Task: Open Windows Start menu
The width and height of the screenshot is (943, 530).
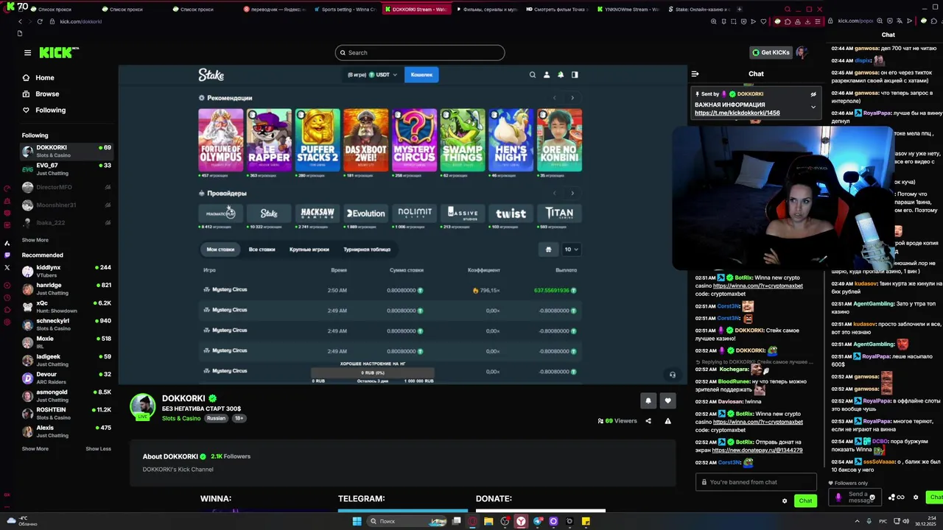Action: click(x=357, y=521)
